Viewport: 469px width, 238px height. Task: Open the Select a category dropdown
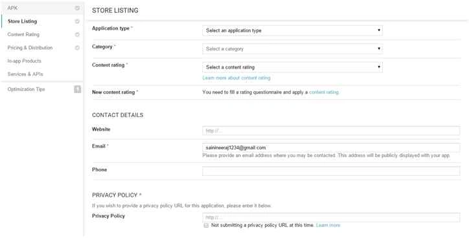coord(292,49)
